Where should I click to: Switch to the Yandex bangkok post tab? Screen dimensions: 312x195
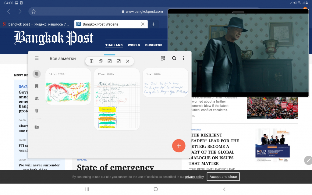(x=37, y=24)
